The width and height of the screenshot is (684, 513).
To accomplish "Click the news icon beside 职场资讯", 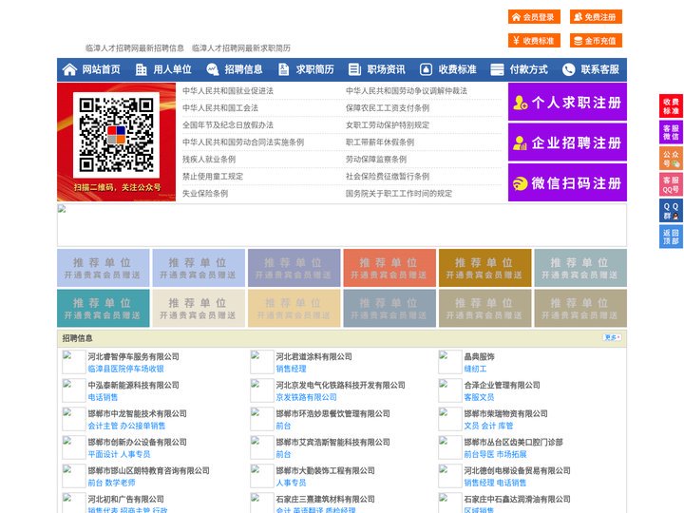I will tap(354, 69).
